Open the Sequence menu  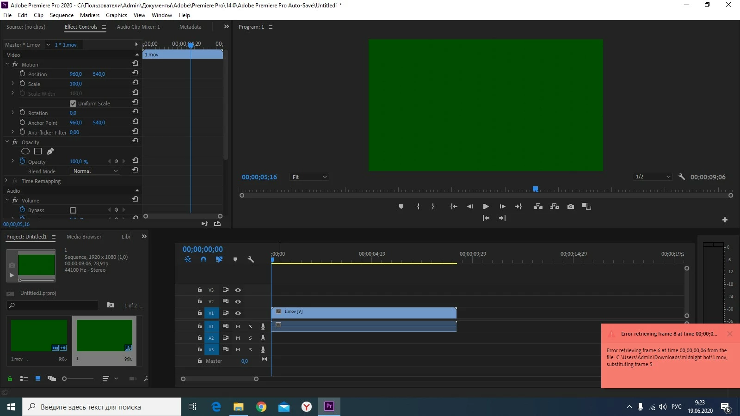point(62,15)
